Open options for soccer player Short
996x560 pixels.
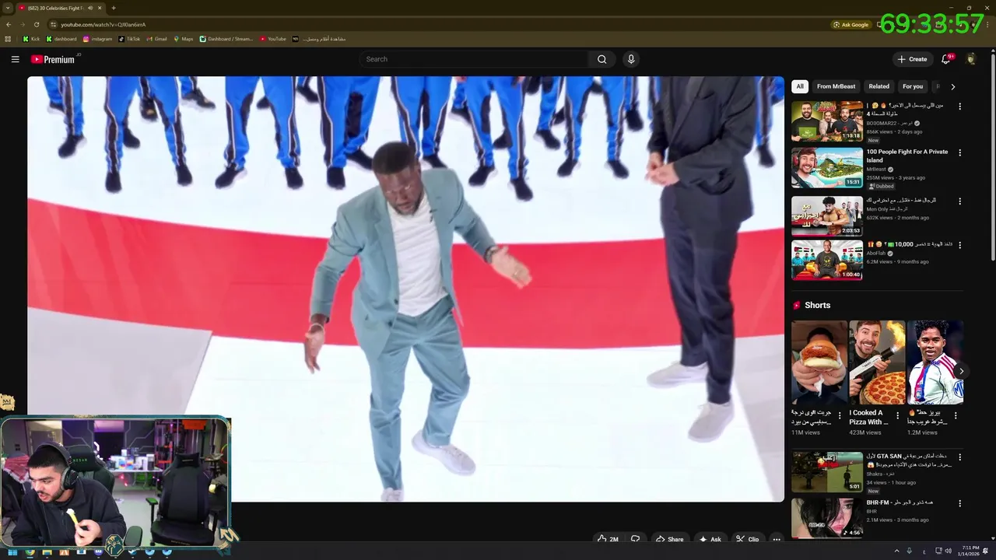coord(956,416)
